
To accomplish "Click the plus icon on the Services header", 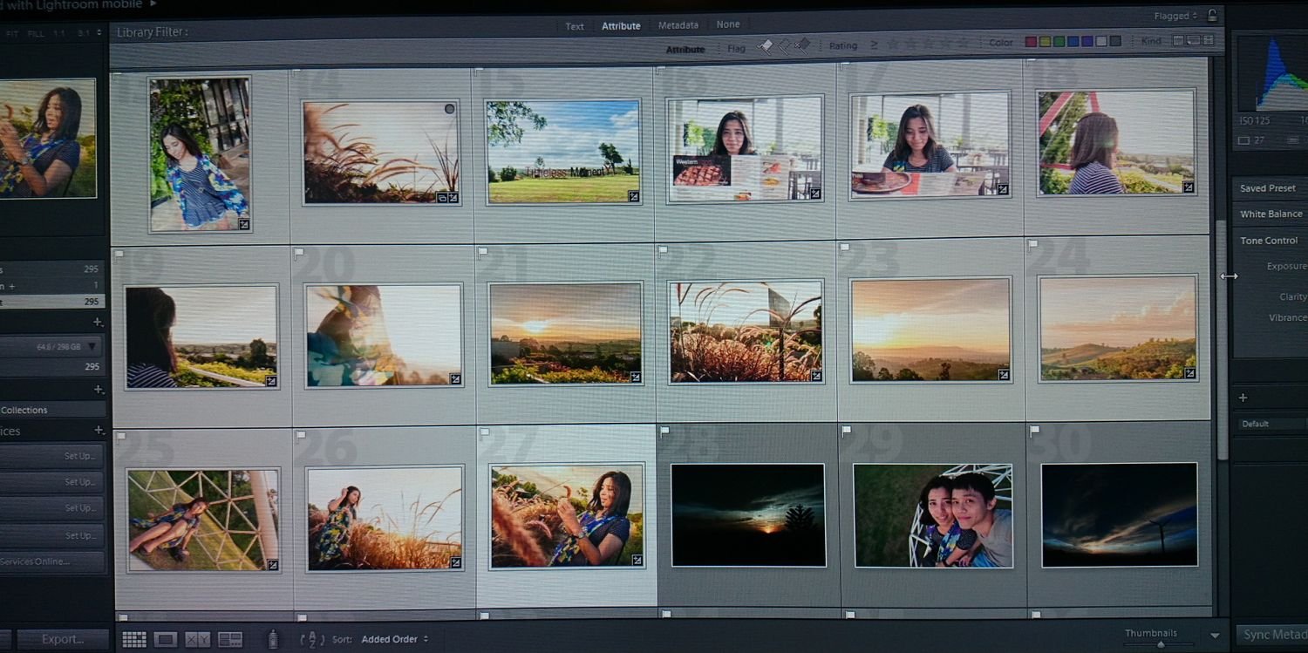I will tap(99, 431).
